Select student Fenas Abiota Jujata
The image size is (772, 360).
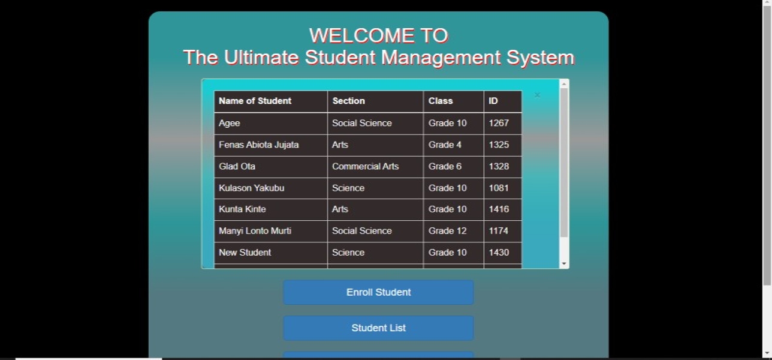tap(258, 145)
